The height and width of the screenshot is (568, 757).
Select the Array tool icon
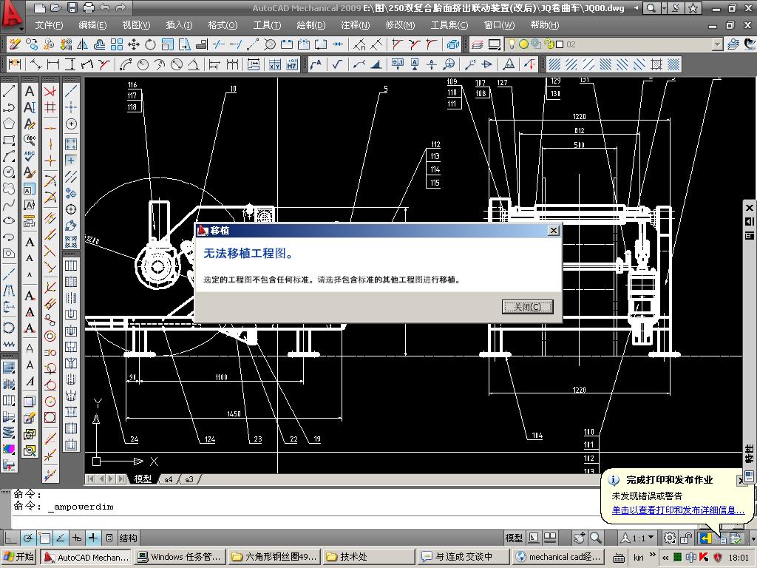pos(116,45)
